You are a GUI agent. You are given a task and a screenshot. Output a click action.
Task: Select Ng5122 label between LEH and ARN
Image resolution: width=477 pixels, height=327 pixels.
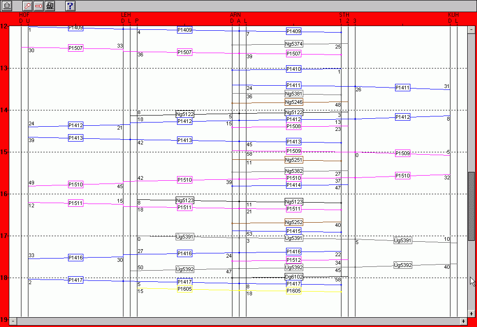click(x=185, y=115)
